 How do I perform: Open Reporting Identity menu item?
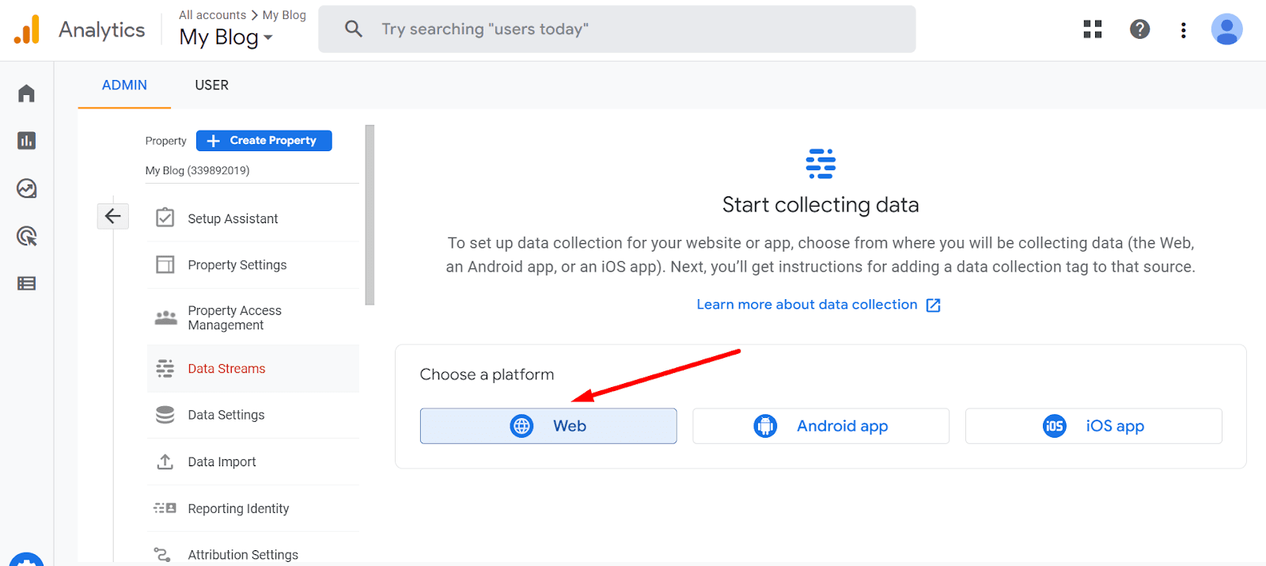(x=253, y=508)
